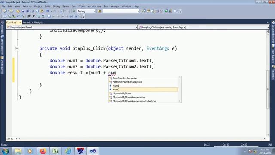Open Server Explorer side tab
The image size is (275, 155).
[x=2, y=45]
